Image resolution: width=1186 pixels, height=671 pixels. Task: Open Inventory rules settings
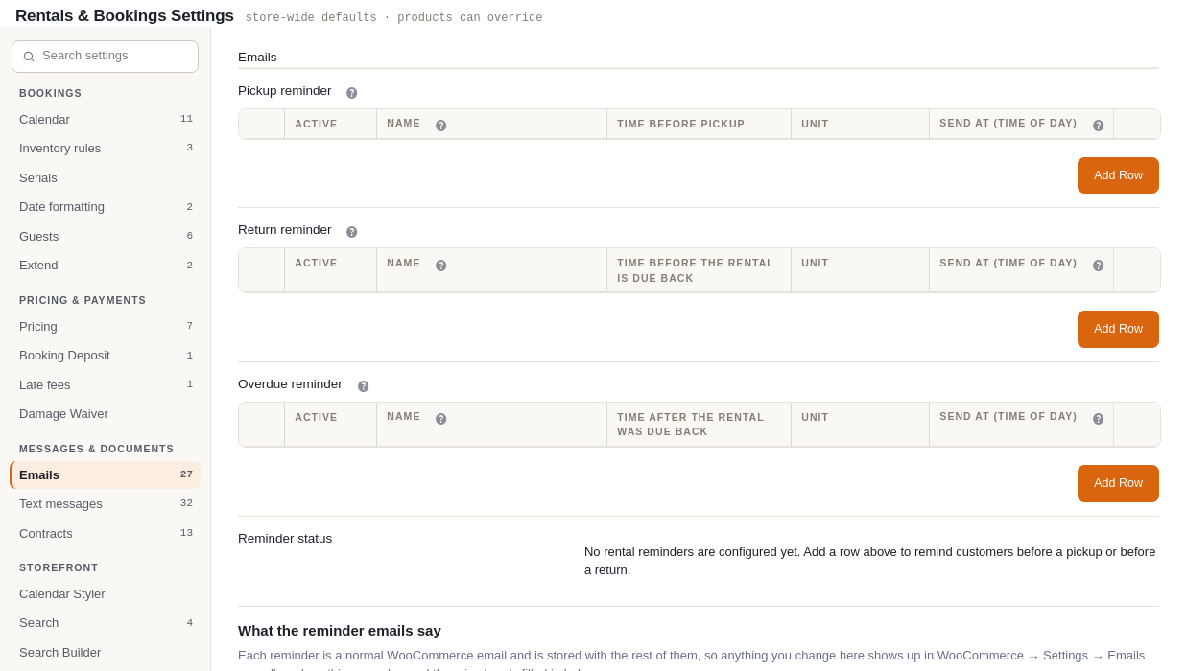pos(106,149)
